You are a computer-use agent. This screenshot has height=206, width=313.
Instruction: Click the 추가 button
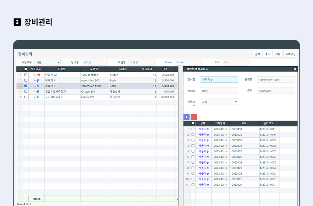[x=267, y=54]
